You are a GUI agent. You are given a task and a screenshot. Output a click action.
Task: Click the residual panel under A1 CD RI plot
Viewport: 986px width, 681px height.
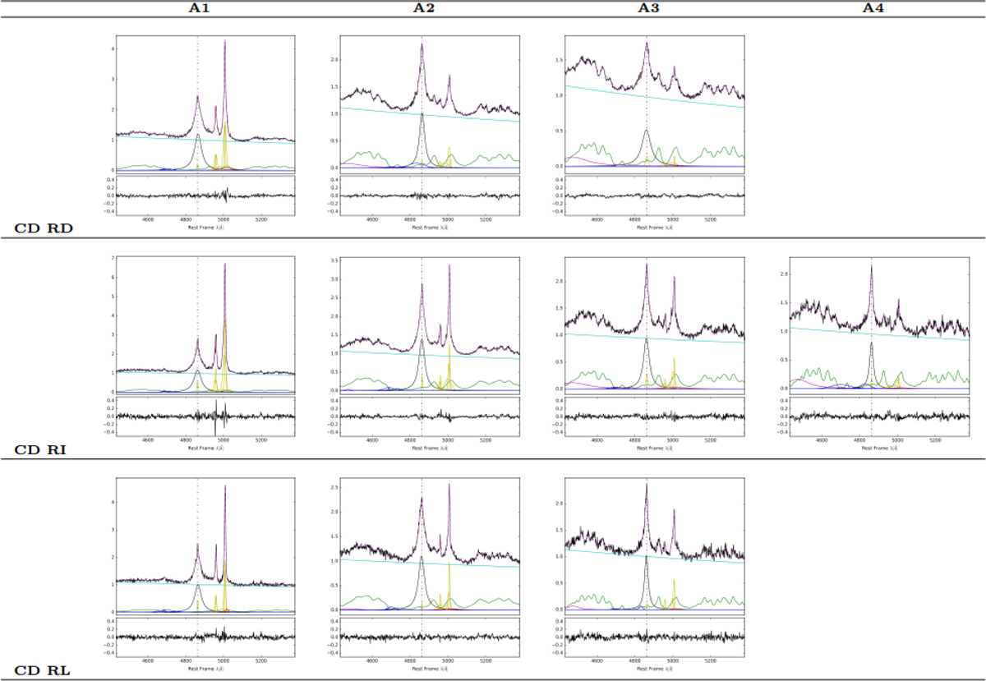[x=205, y=416]
